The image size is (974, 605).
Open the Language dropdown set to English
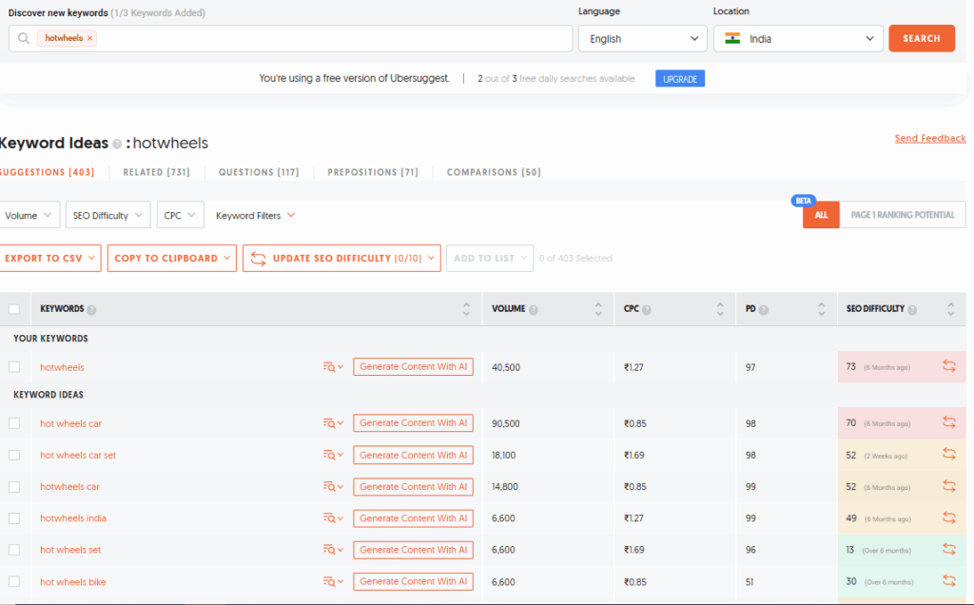(642, 38)
